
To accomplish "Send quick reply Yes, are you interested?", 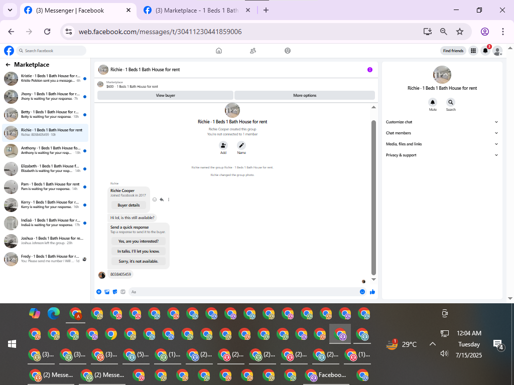I will point(139,241).
